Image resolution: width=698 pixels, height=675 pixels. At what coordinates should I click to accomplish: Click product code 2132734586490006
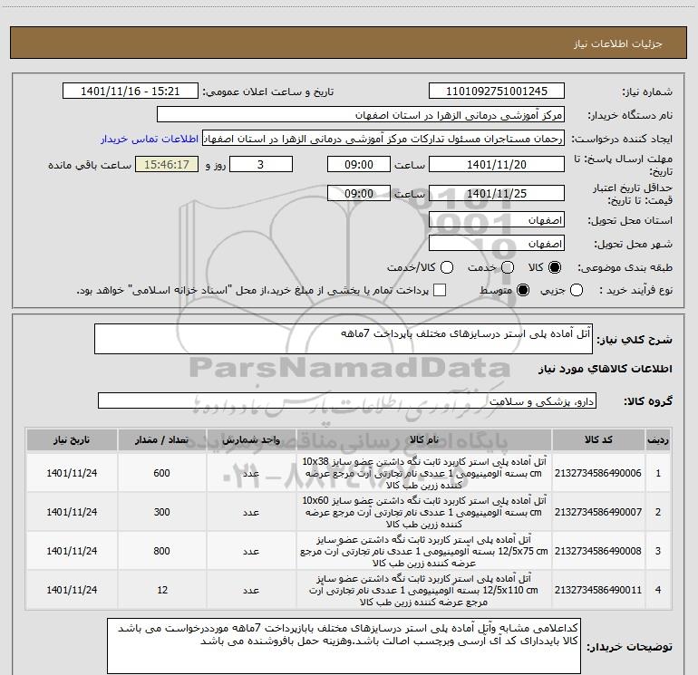click(x=598, y=473)
